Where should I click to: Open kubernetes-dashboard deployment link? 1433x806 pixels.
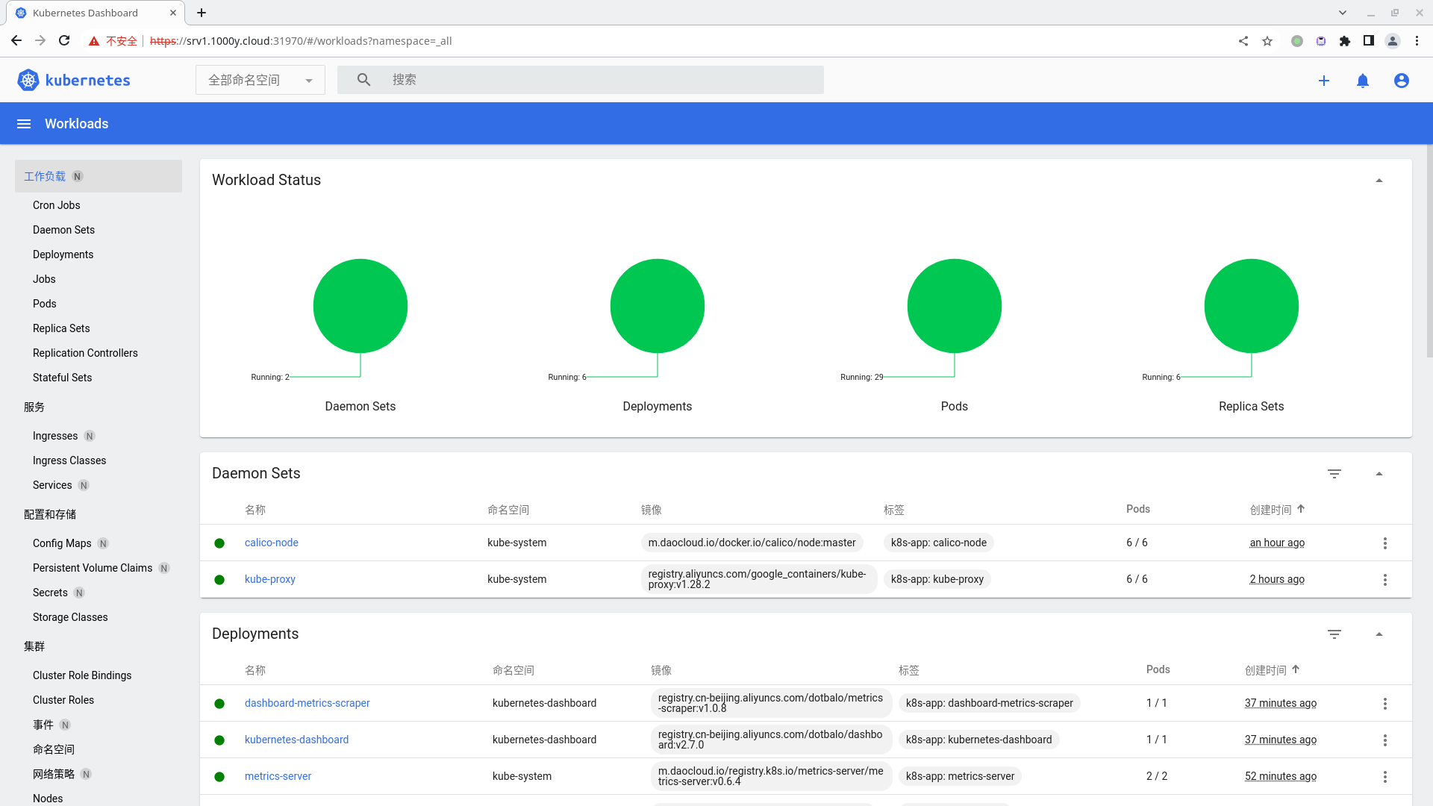(297, 740)
